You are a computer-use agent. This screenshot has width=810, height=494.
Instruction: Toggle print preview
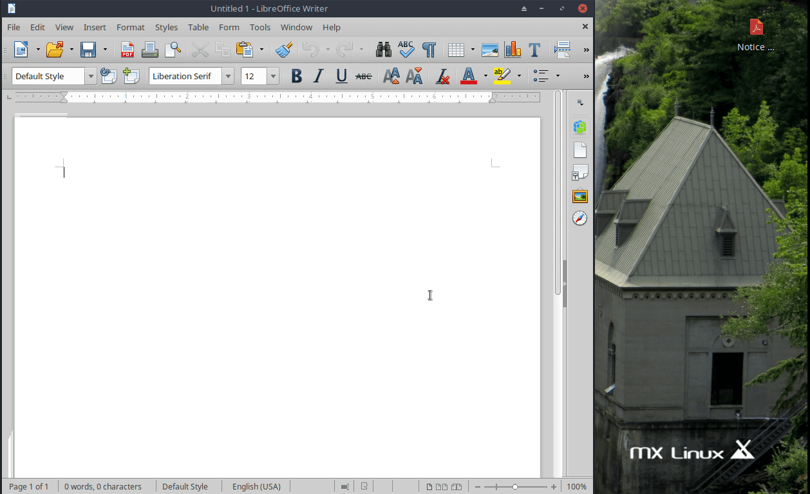point(173,50)
